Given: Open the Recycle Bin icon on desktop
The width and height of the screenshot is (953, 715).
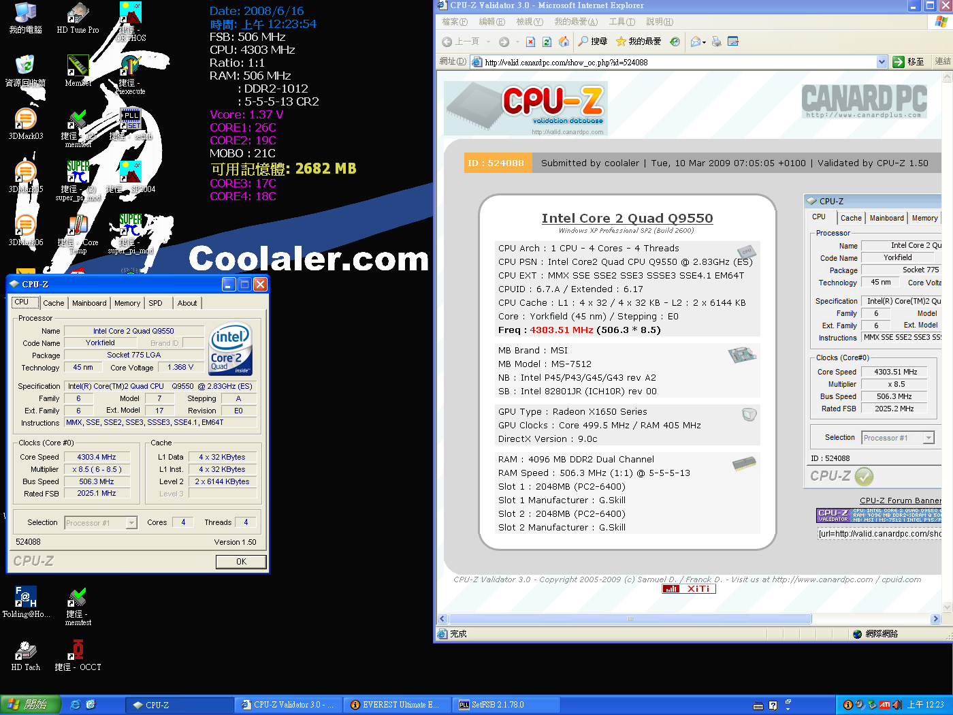Looking at the screenshot, I should click(25, 71).
